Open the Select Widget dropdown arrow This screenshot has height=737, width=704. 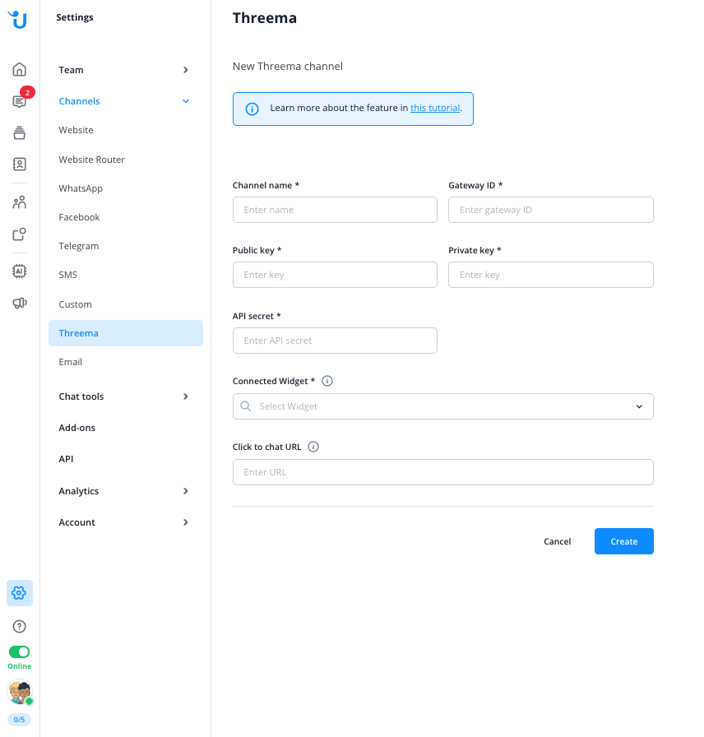pos(639,406)
